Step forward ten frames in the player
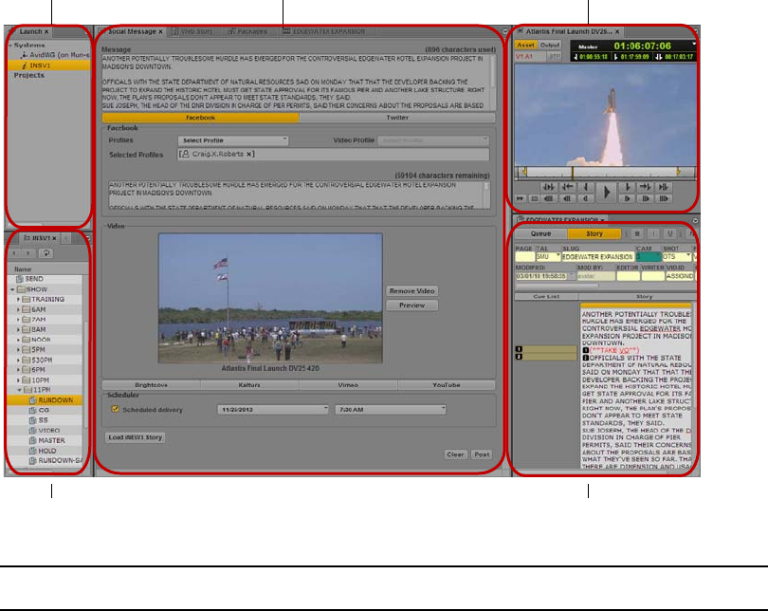This screenshot has width=768, height=611. click(645, 199)
